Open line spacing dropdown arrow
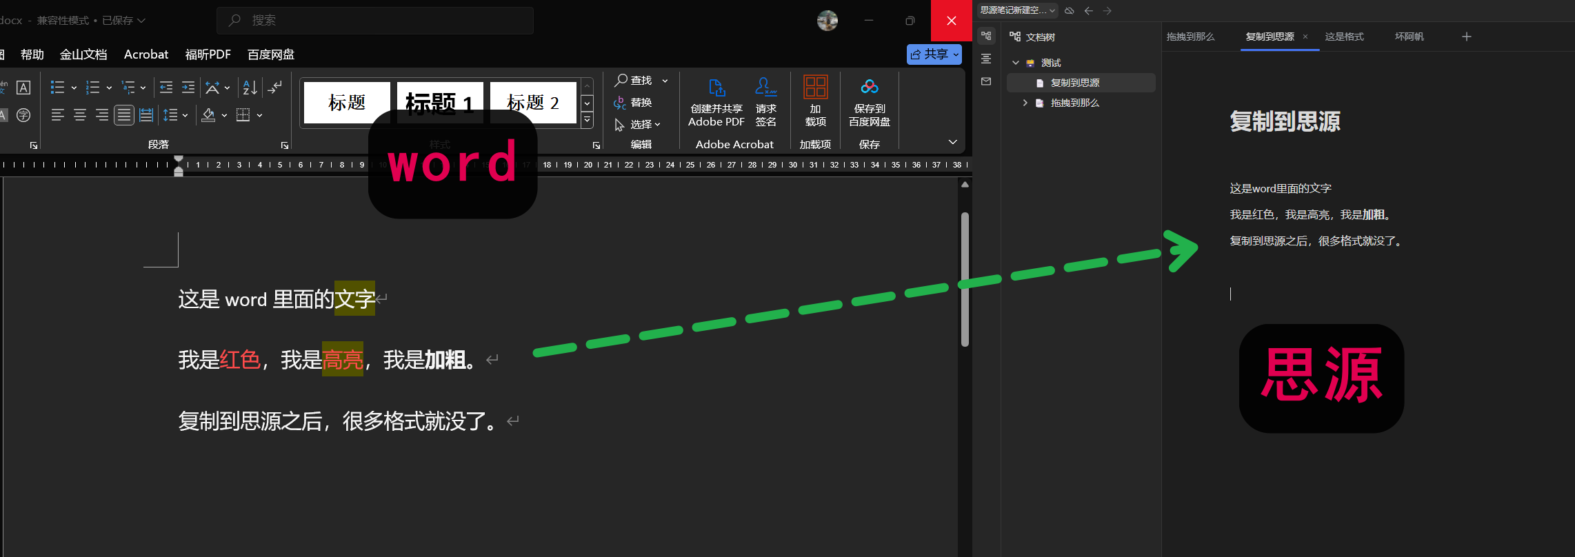Viewport: 1575px width, 557px height. coord(185,116)
